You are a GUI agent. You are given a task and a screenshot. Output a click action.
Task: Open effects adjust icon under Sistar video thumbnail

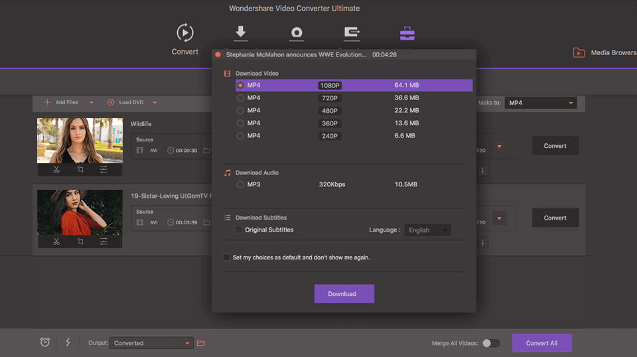104,242
